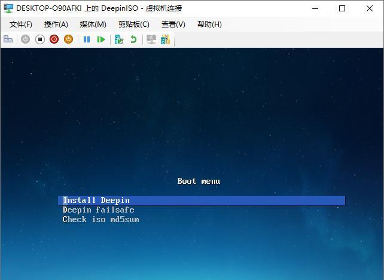Pause the virtual machine
The image size is (384, 280).
pyautogui.click(x=87, y=39)
